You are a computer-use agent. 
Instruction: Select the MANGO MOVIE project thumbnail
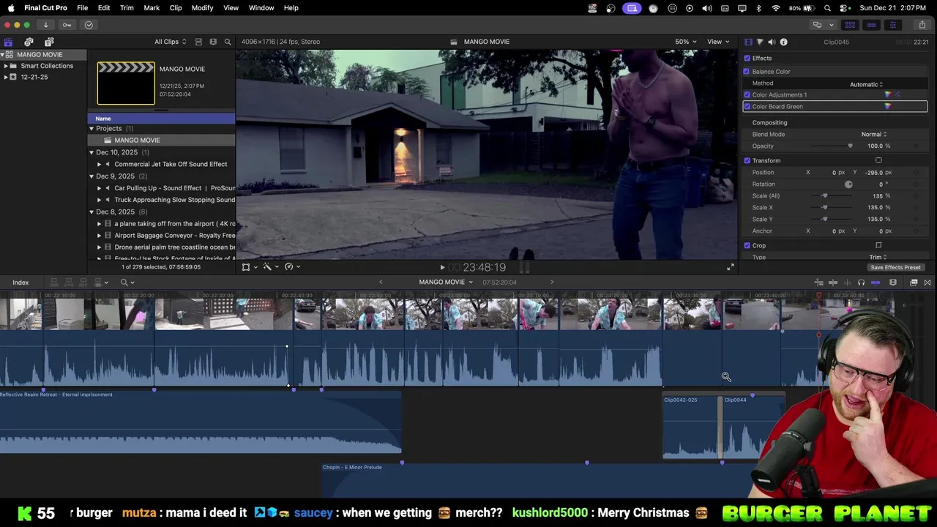point(126,83)
